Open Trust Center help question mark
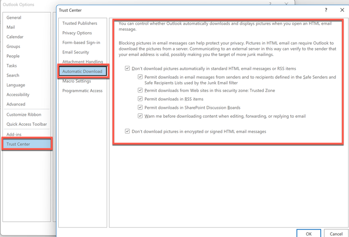Screen dimensions: 349x237 coord(326,10)
